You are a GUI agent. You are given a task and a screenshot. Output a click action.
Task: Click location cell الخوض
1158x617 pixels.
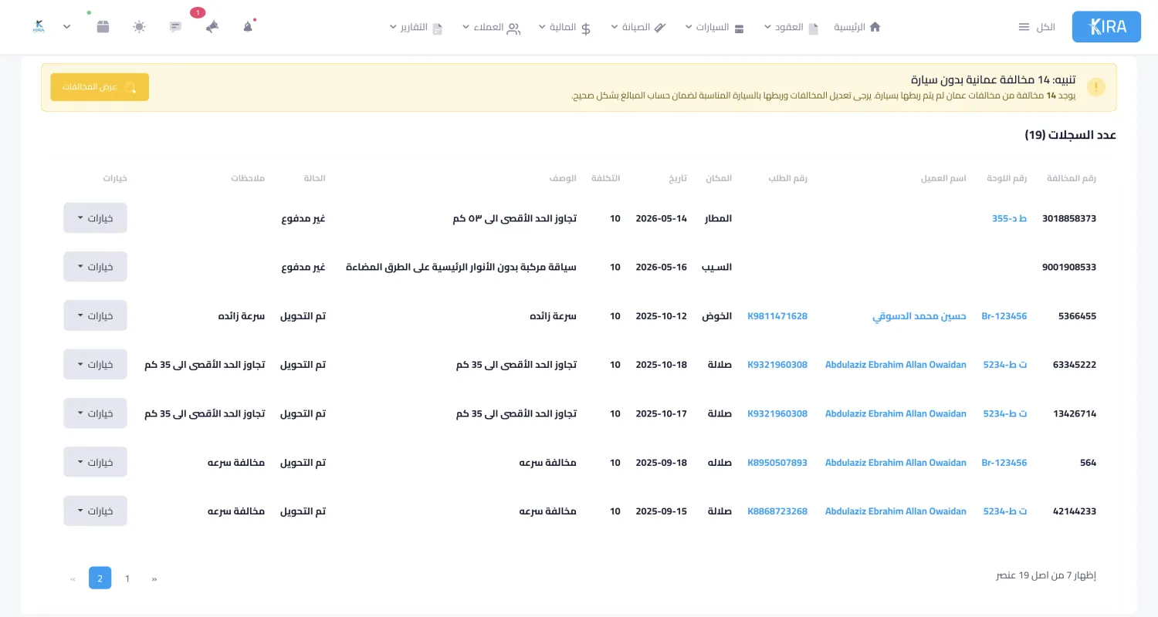coord(716,316)
